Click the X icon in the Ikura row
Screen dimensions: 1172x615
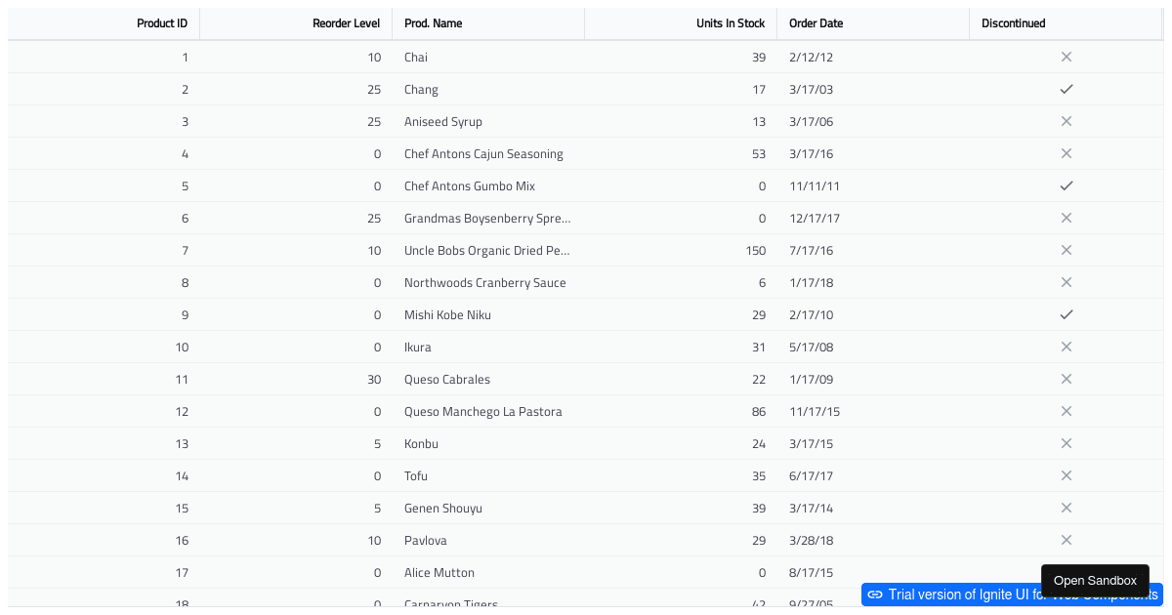pyautogui.click(x=1067, y=347)
